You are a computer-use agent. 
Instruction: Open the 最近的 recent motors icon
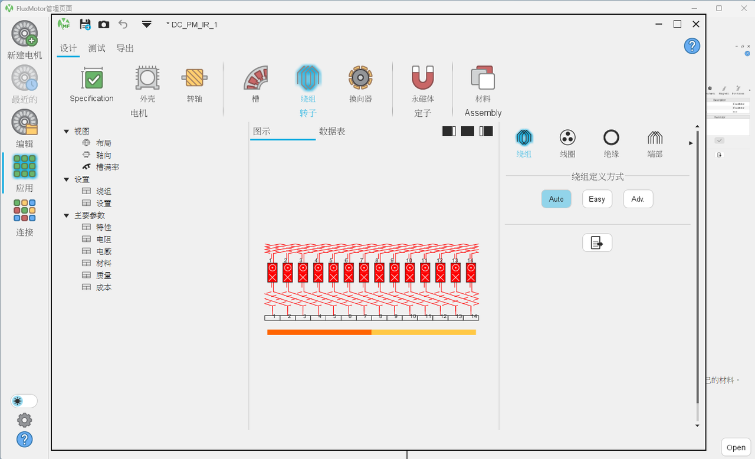coord(25,78)
